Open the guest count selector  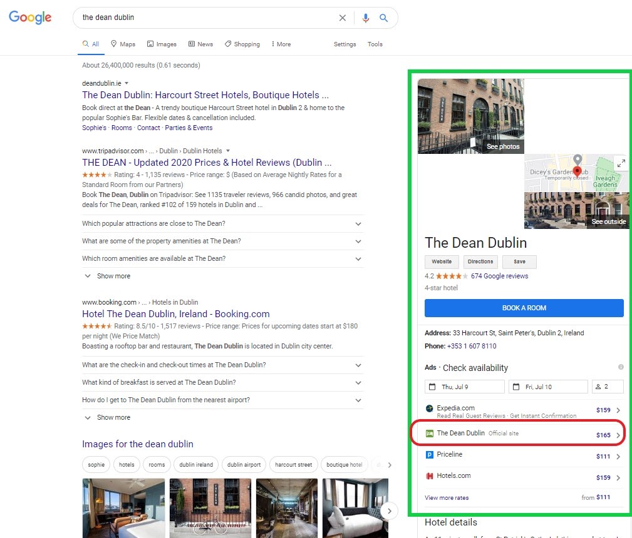pyautogui.click(x=607, y=387)
